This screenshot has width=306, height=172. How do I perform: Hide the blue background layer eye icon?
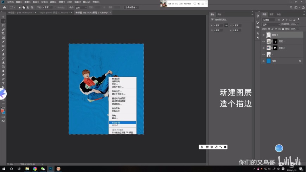tap(263, 61)
